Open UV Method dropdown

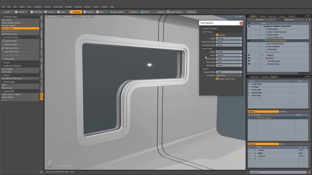[x=229, y=76]
